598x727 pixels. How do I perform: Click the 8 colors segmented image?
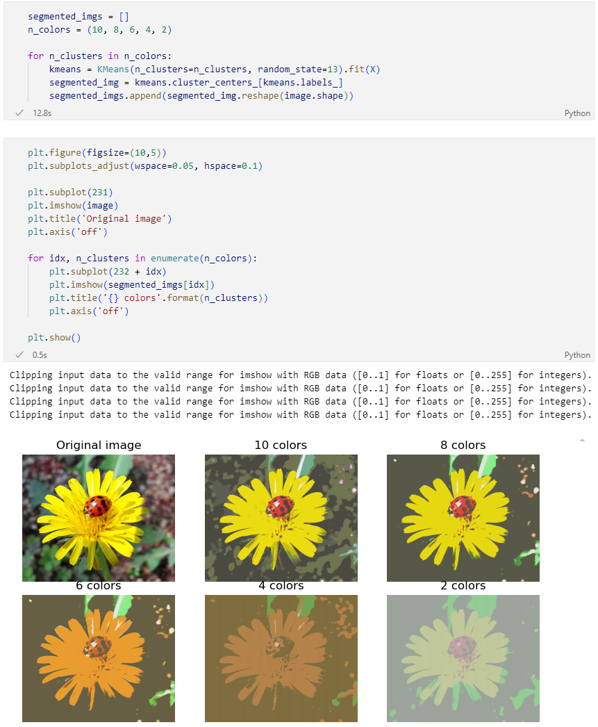463,518
